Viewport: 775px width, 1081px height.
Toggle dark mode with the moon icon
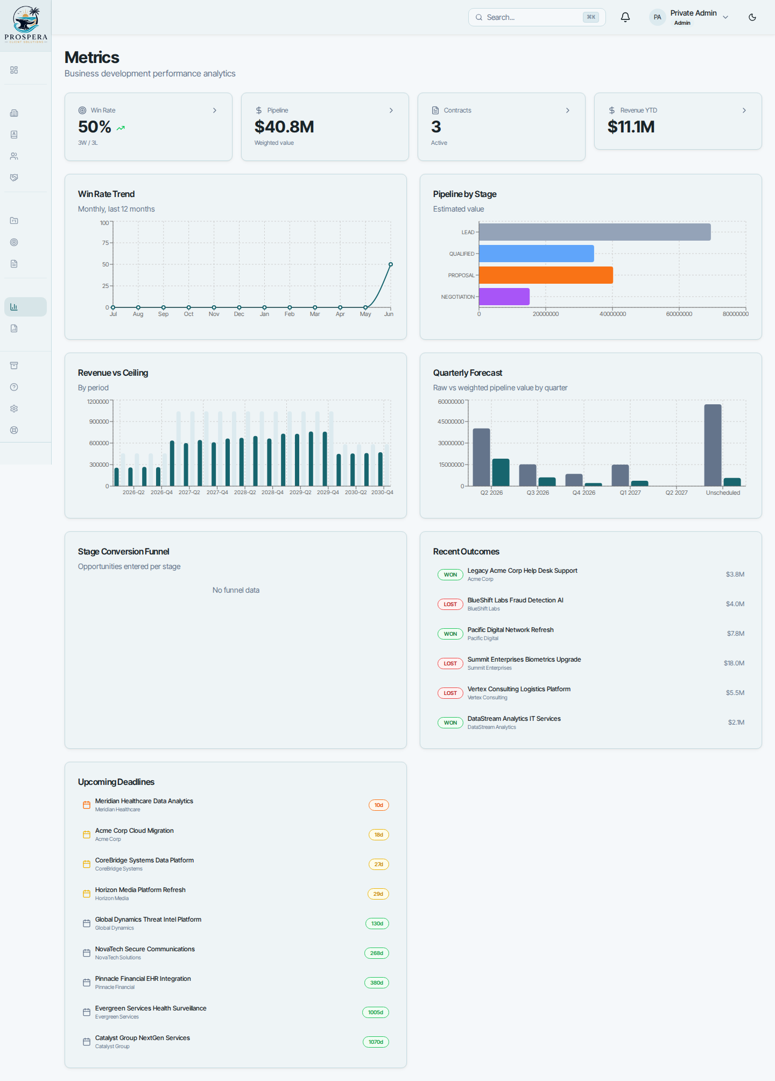coord(752,17)
